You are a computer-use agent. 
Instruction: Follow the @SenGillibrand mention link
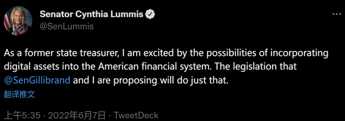(x=37, y=81)
